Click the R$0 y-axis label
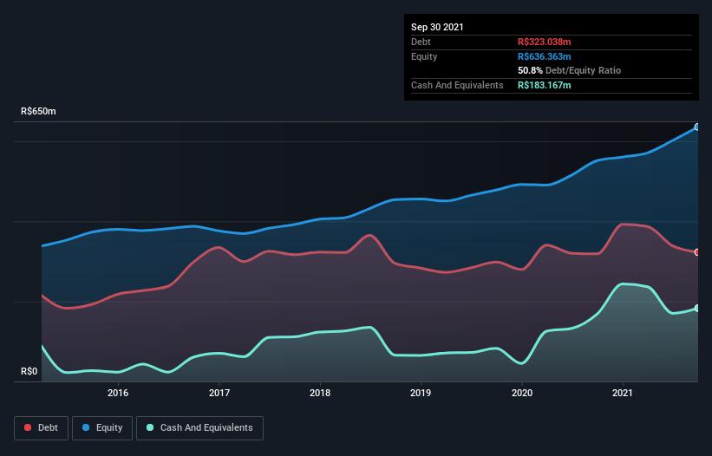Image resolution: width=712 pixels, height=456 pixels. tap(29, 372)
